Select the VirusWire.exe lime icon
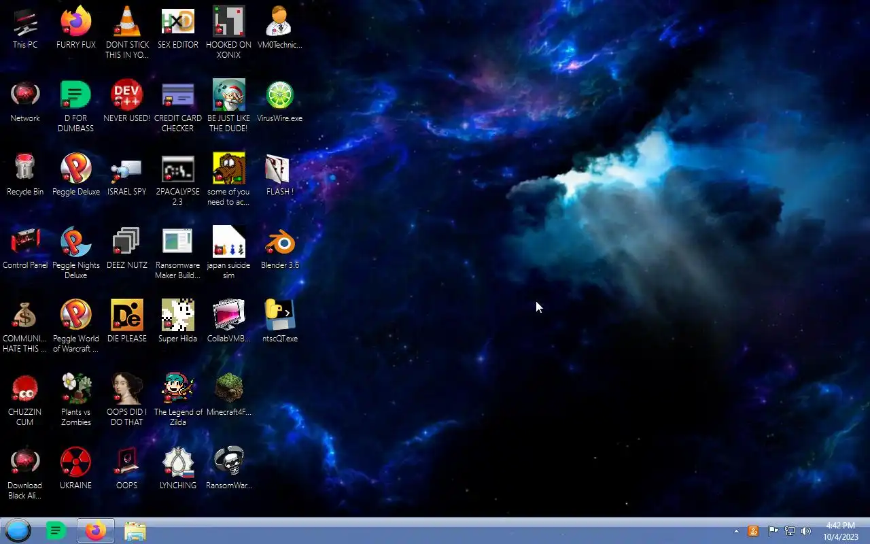 [279, 102]
